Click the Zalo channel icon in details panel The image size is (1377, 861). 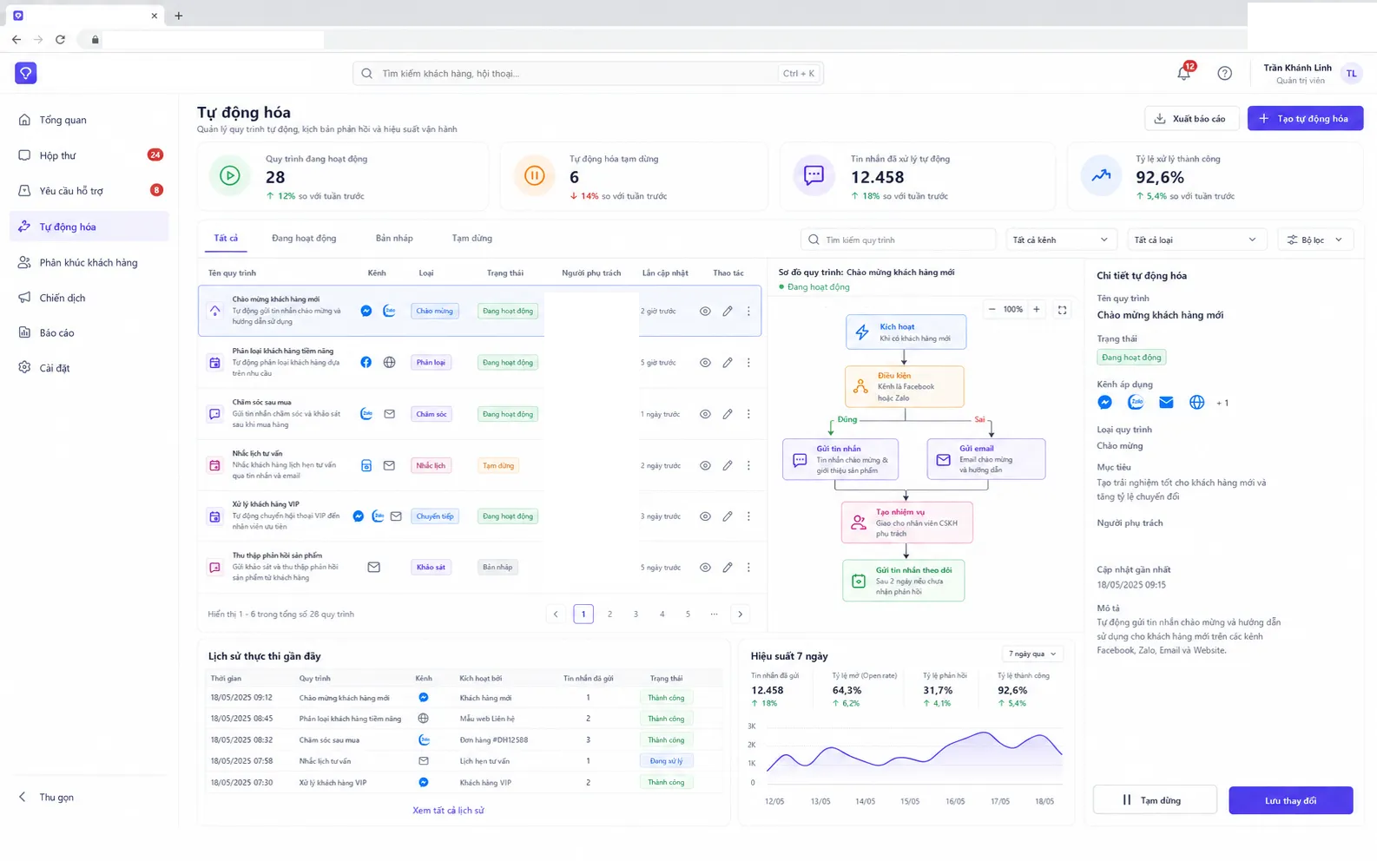tap(1136, 402)
